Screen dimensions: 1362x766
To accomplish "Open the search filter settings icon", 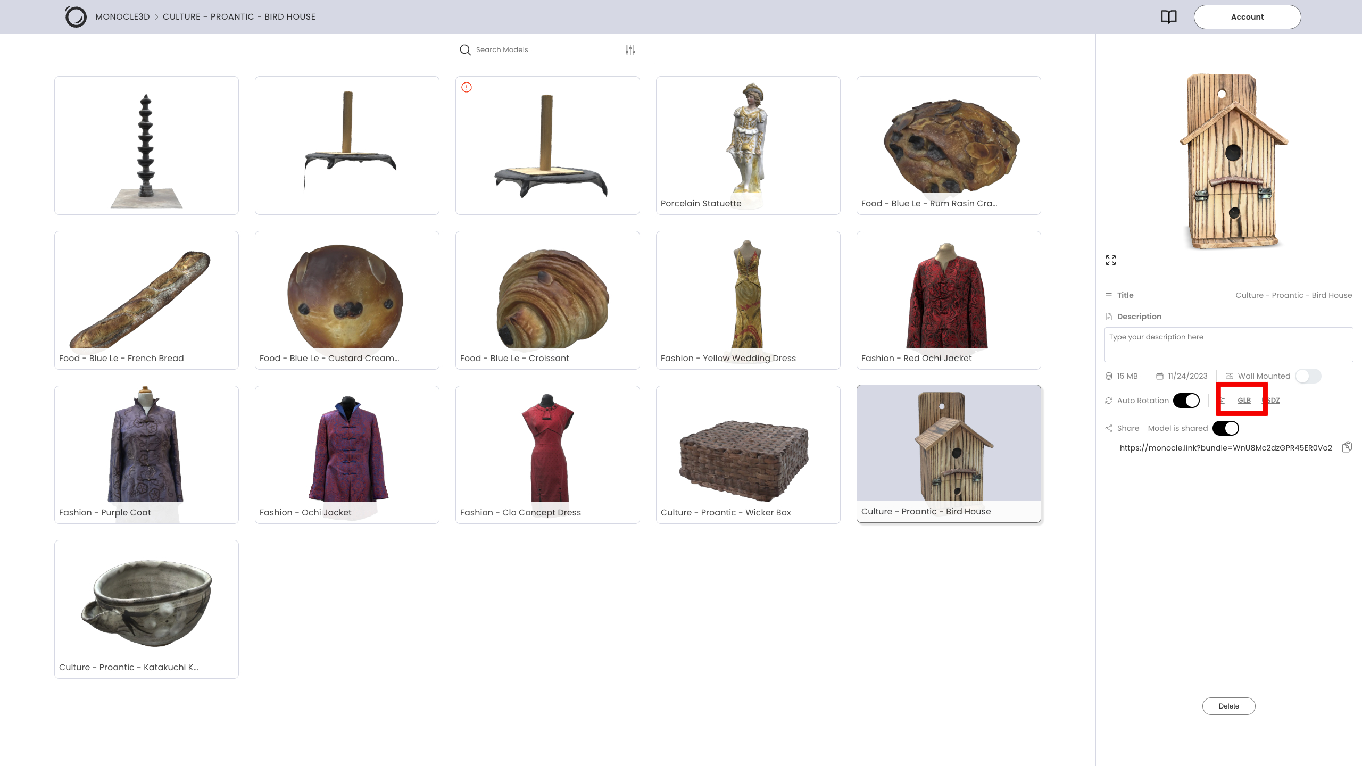I will 630,50.
